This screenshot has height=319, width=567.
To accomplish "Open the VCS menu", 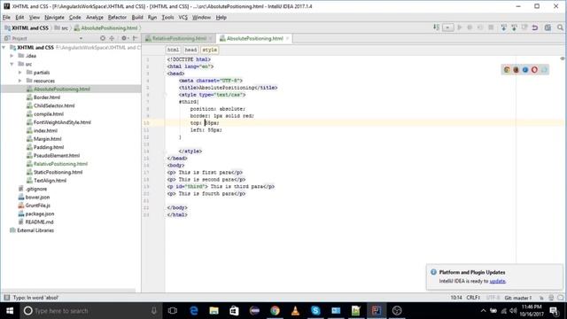I will [183, 18].
